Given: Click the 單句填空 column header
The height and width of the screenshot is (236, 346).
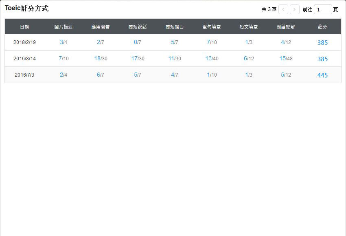Looking at the screenshot, I should point(212,27).
